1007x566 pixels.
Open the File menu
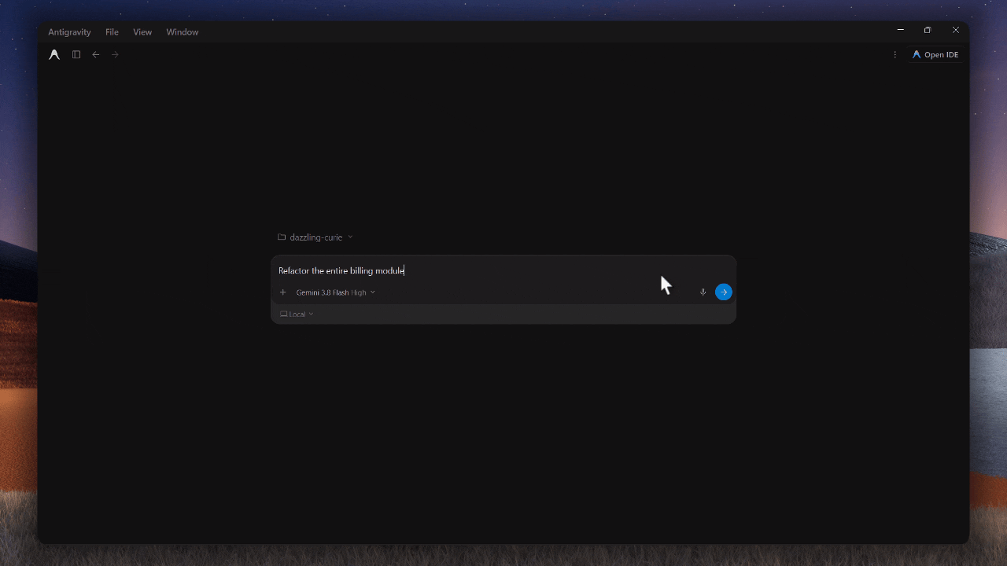(112, 32)
